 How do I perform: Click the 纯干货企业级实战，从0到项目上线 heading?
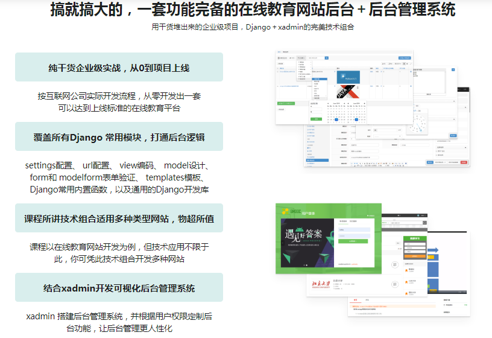point(119,68)
